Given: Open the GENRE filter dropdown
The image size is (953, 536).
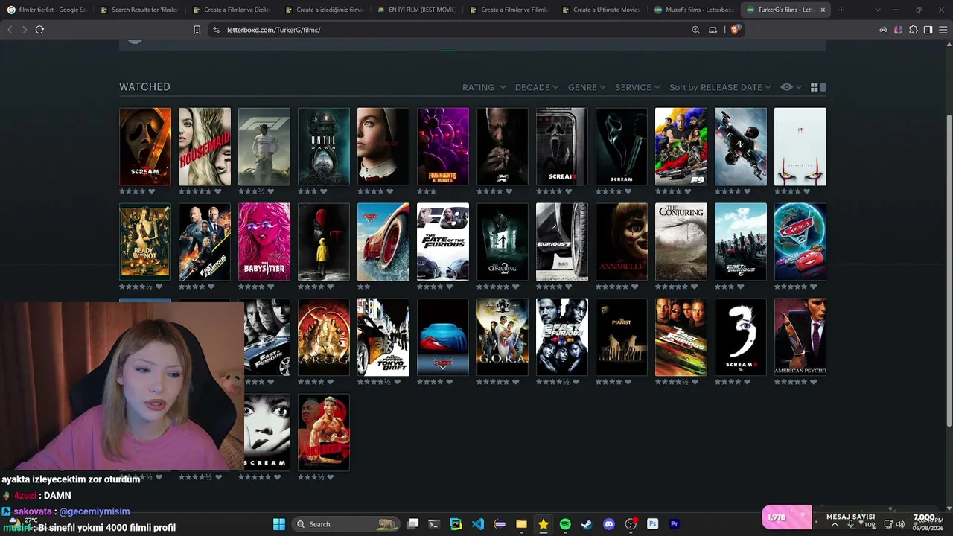Looking at the screenshot, I should click(587, 87).
